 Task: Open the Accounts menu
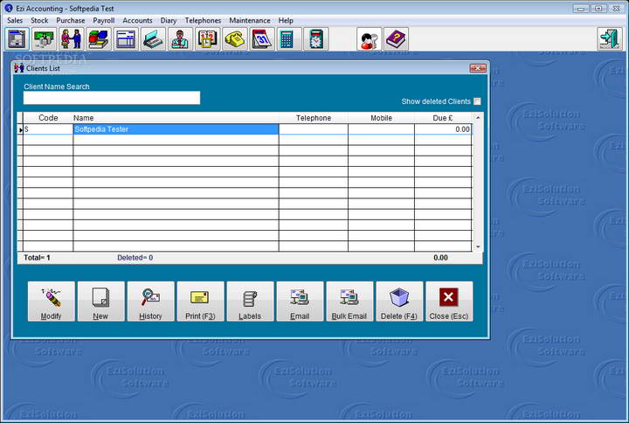[138, 20]
